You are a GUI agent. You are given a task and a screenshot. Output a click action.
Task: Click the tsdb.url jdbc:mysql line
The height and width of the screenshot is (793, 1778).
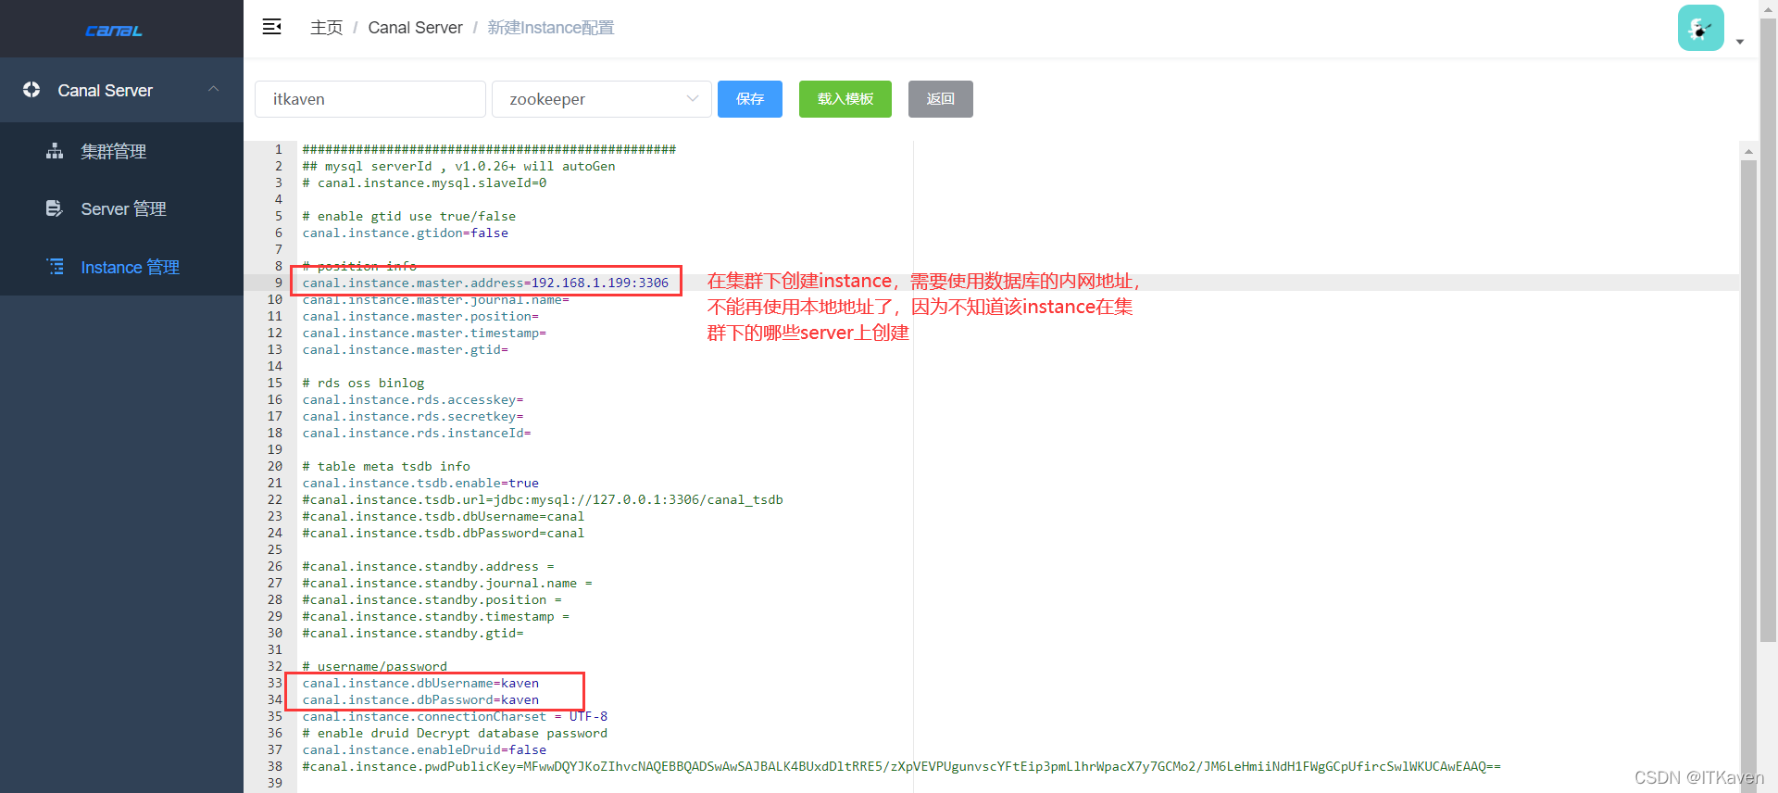point(543,499)
